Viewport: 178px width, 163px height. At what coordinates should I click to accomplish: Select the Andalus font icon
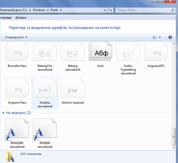45,88
